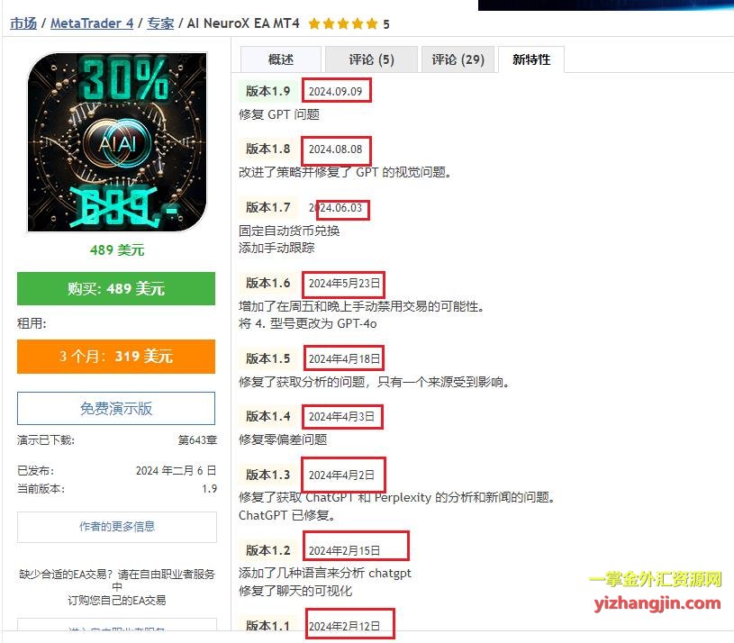Switch to the 评论 (5) tab
Image resolution: width=734 pixels, height=643 pixels.
pyautogui.click(x=371, y=59)
